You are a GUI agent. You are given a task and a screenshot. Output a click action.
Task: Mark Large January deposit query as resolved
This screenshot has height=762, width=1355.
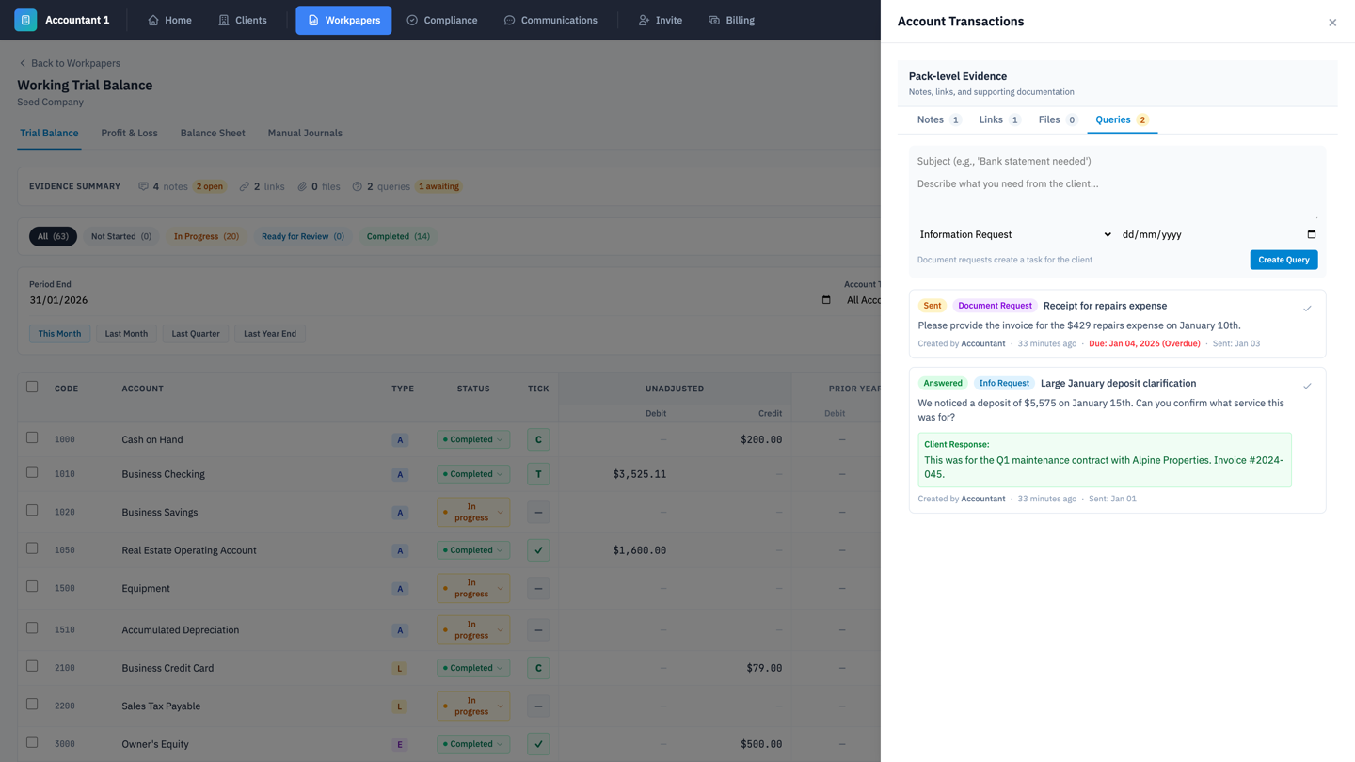coord(1307,386)
